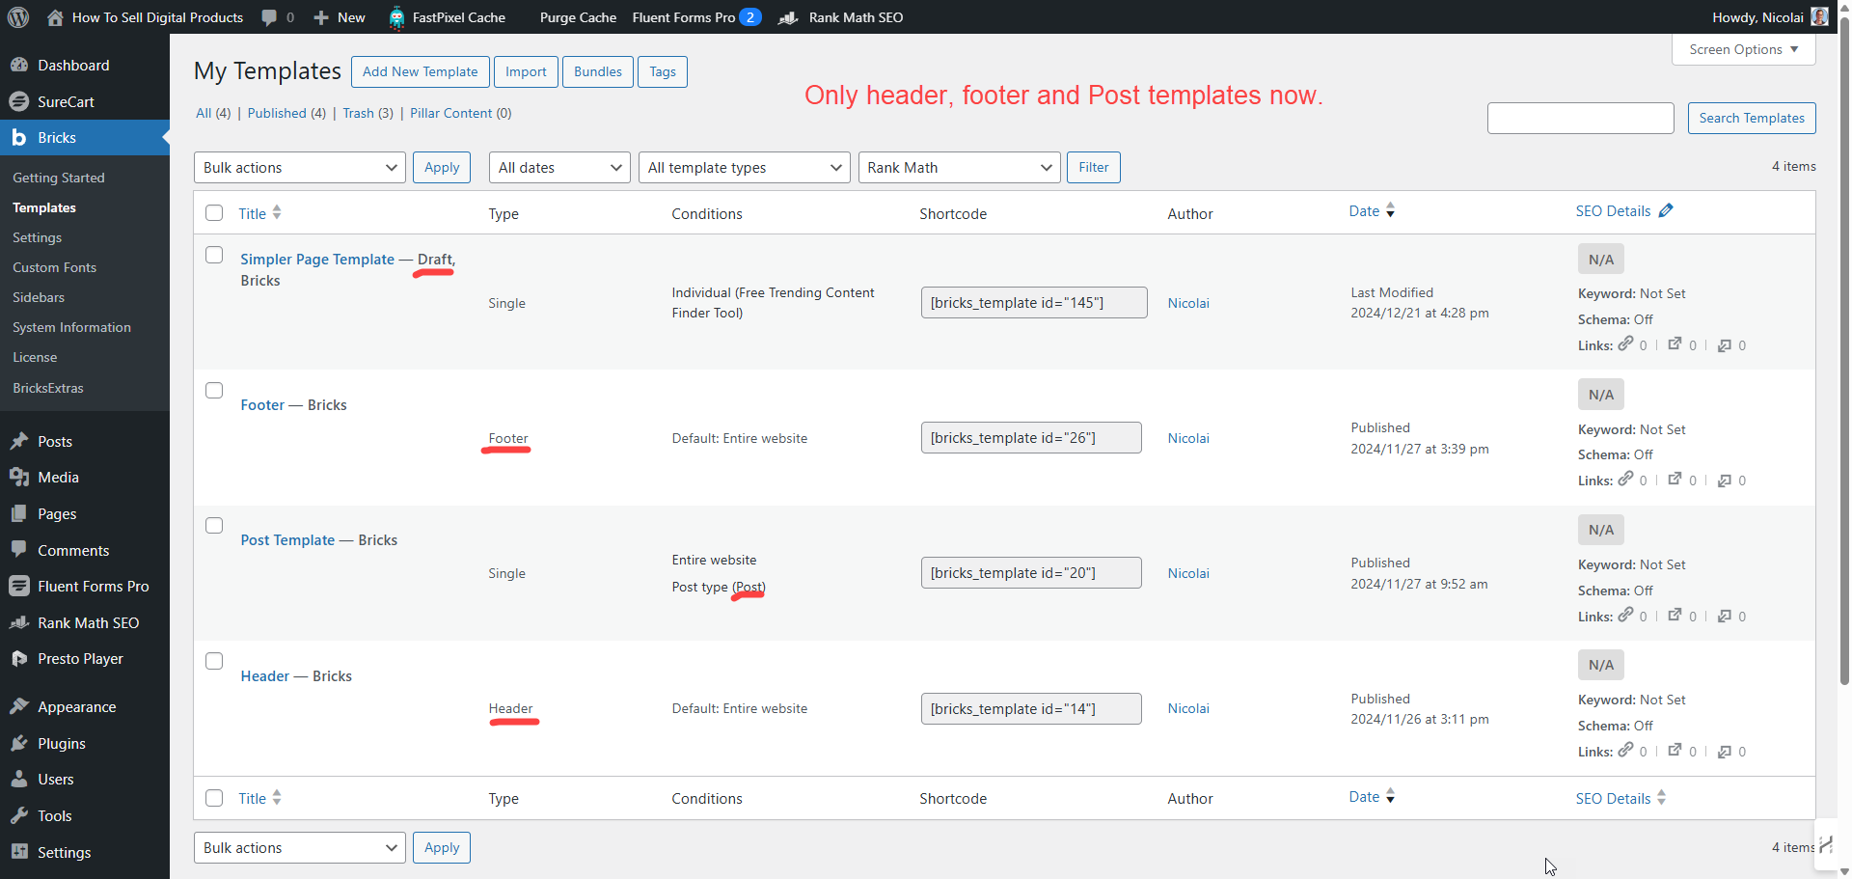Image resolution: width=1852 pixels, height=879 pixels.
Task: Click Search Templates button
Action: pyautogui.click(x=1752, y=118)
